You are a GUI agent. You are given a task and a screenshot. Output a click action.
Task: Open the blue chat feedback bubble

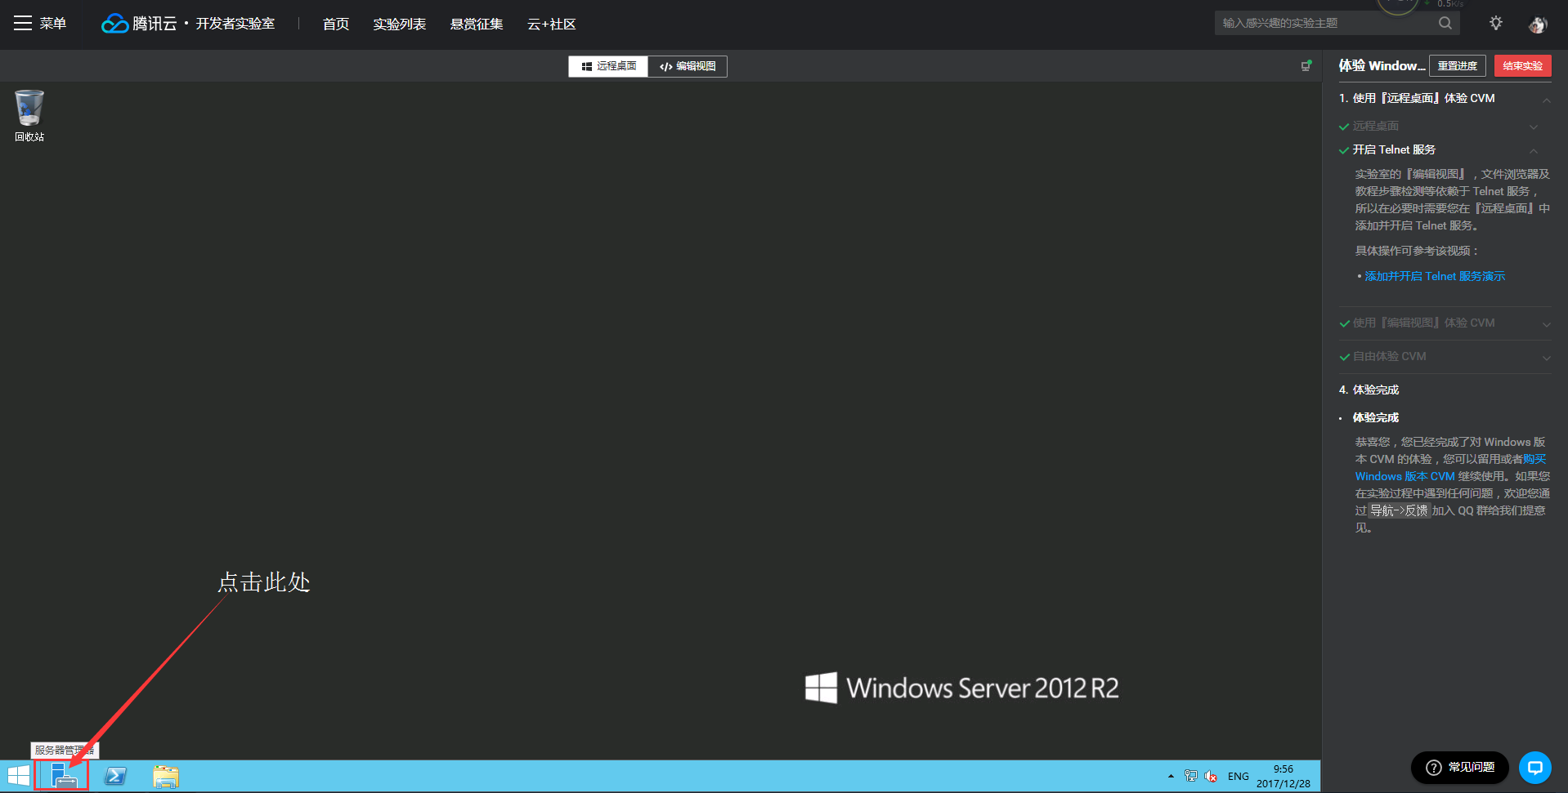[x=1535, y=768]
